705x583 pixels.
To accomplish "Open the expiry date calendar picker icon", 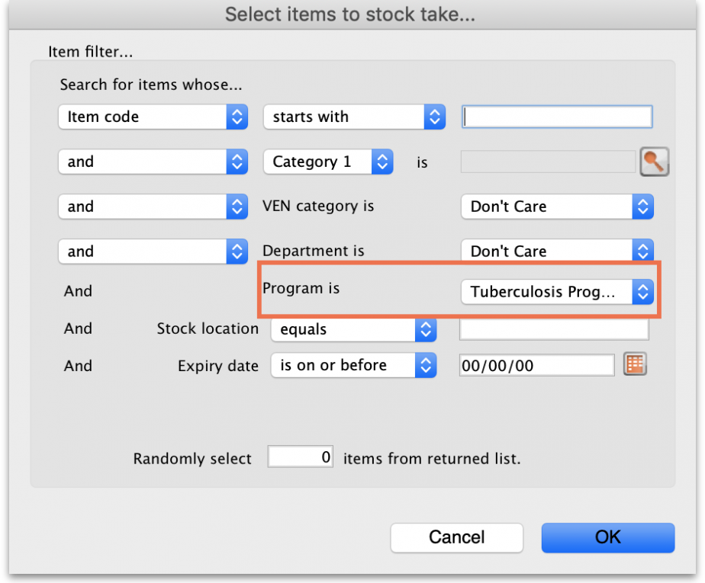I will (635, 364).
